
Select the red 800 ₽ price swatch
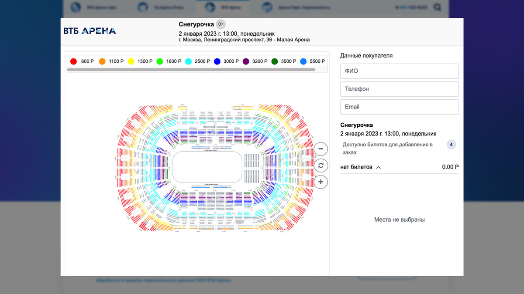tap(74, 61)
